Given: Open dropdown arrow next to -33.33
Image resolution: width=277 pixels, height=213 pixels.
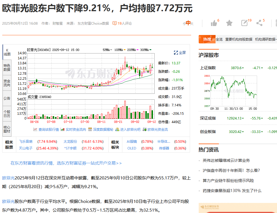Looking at the screenshot, I should pos(262,132).
